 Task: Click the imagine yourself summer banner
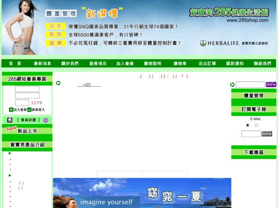point(142,193)
